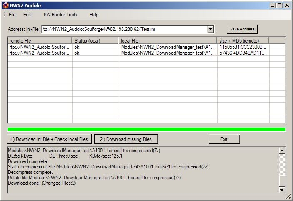Open the Help menu
This screenshot has width=293, height=201.
click(94, 15)
